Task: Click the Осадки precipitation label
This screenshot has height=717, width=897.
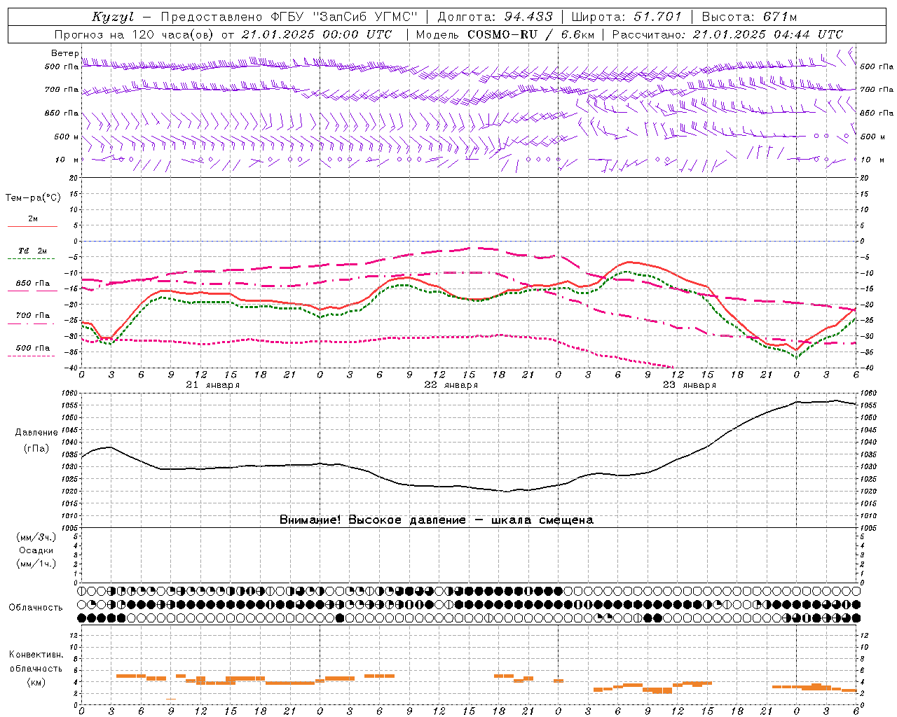Action: [x=36, y=550]
